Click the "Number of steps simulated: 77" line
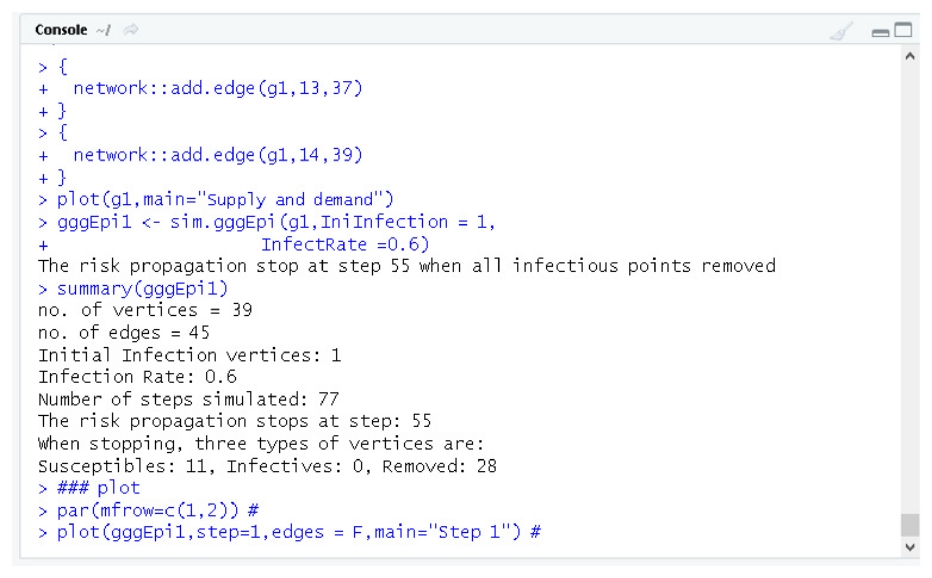Viewport: 932px width, 578px height. [188, 400]
